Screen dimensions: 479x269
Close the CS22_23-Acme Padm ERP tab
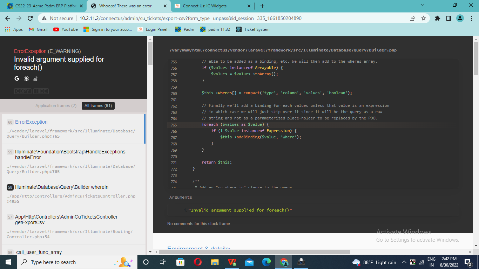click(x=81, y=6)
